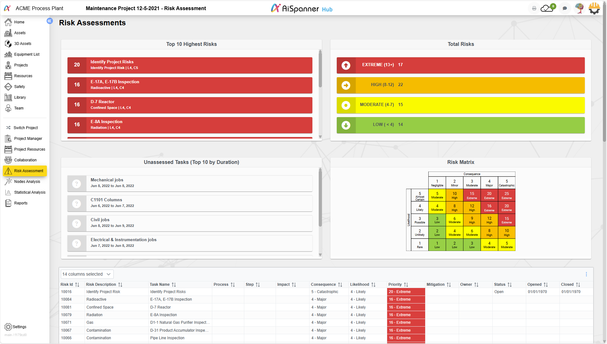Viewport: 607px width, 344px height.
Task: Collapse the navigation sidebar
Action: click(50, 21)
